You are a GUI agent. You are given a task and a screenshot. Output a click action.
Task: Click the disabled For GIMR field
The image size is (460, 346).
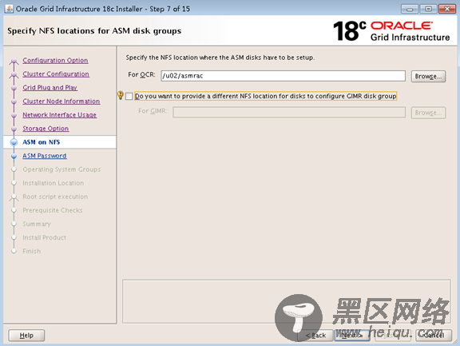(289, 112)
